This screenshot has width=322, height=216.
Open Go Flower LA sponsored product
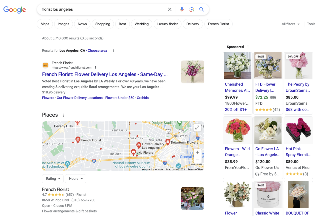point(268,152)
